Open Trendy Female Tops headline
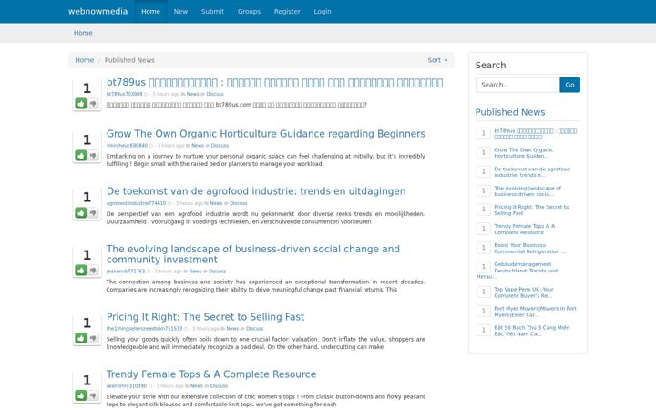This screenshot has height=410, width=656. tap(211, 374)
